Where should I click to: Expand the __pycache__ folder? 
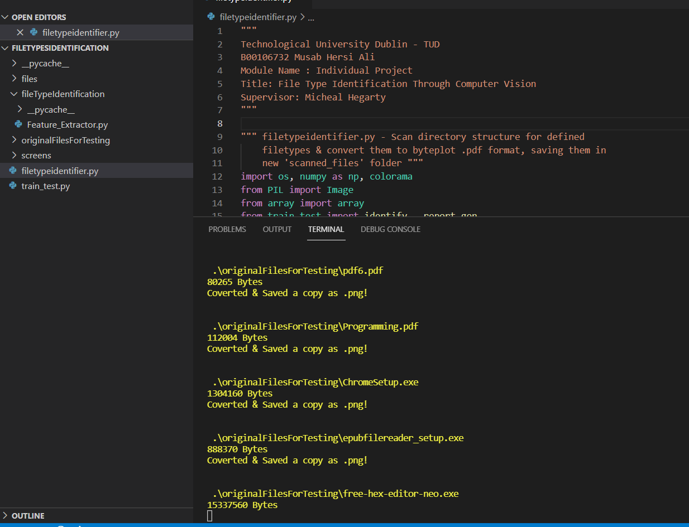click(13, 63)
